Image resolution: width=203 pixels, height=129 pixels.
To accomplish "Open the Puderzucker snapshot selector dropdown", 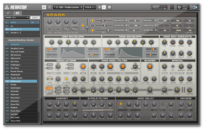I will pos(68,7).
